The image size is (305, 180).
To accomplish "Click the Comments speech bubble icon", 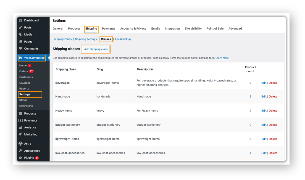I will [21, 49].
